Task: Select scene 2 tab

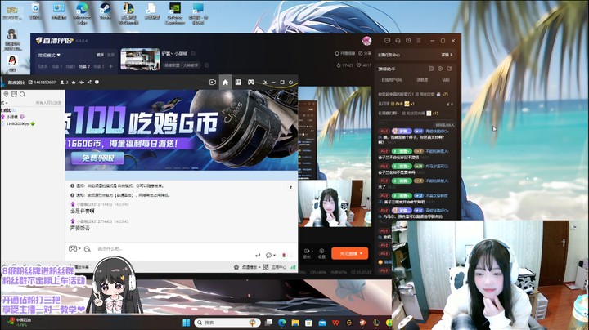Action: click(x=84, y=66)
